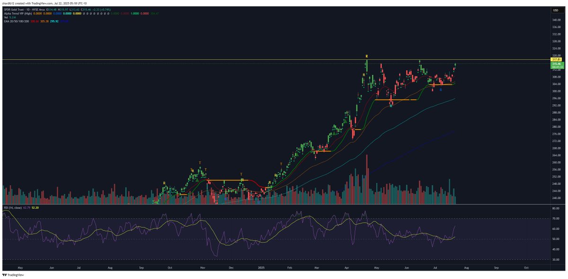Click the +2.33 (+0.74%) change value

click(101, 9)
